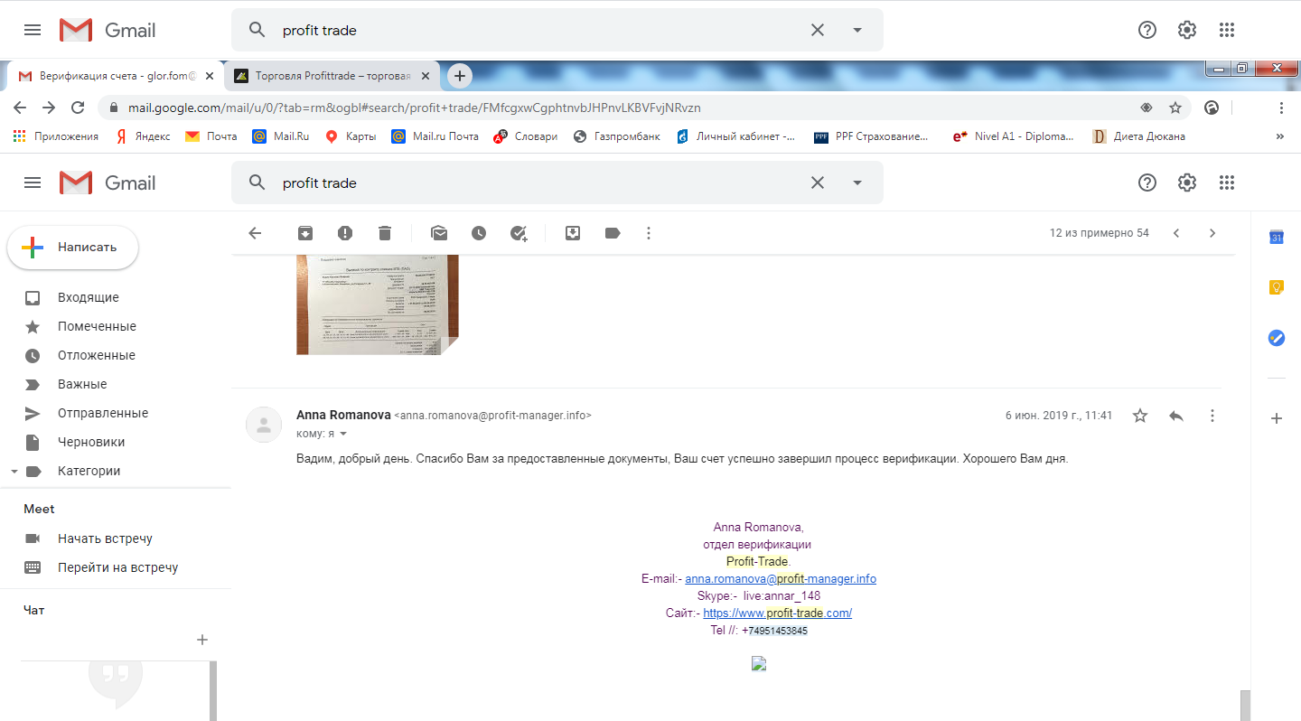Open Chrome's three-dot menu
Viewport: 1301px width, 721px height.
coord(1281,108)
